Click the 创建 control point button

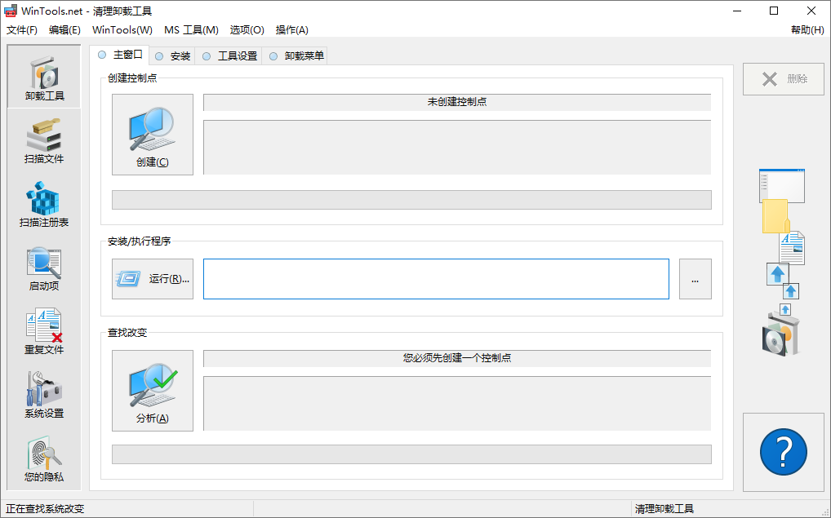pyautogui.click(x=152, y=134)
